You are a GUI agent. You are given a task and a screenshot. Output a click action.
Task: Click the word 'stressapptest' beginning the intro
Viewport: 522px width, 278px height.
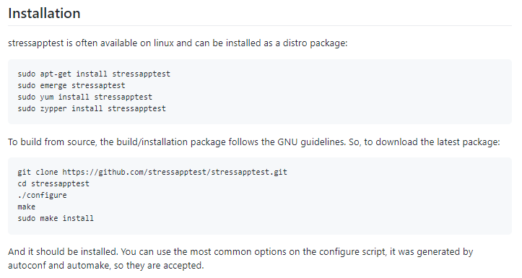pos(35,43)
